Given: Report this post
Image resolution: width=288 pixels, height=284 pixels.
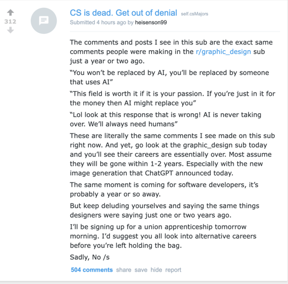Looking at the screenshot, I should click(173, 270).
